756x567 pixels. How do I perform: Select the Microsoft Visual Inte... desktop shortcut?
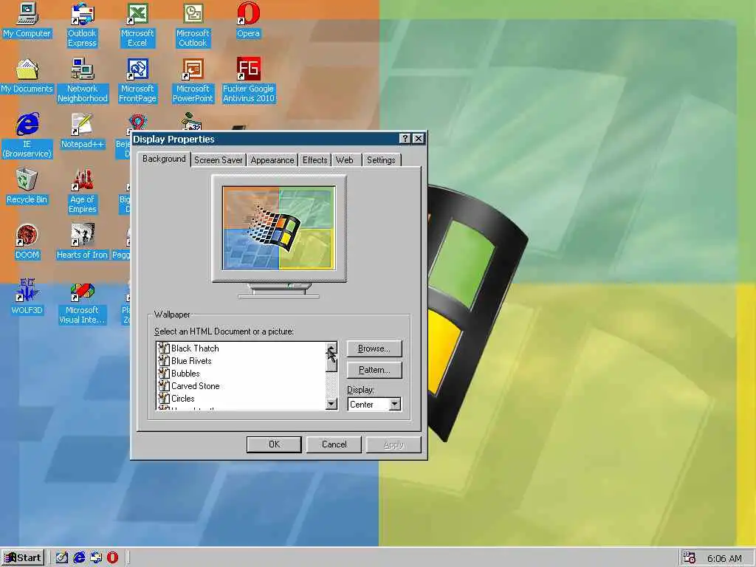[82, 302]
